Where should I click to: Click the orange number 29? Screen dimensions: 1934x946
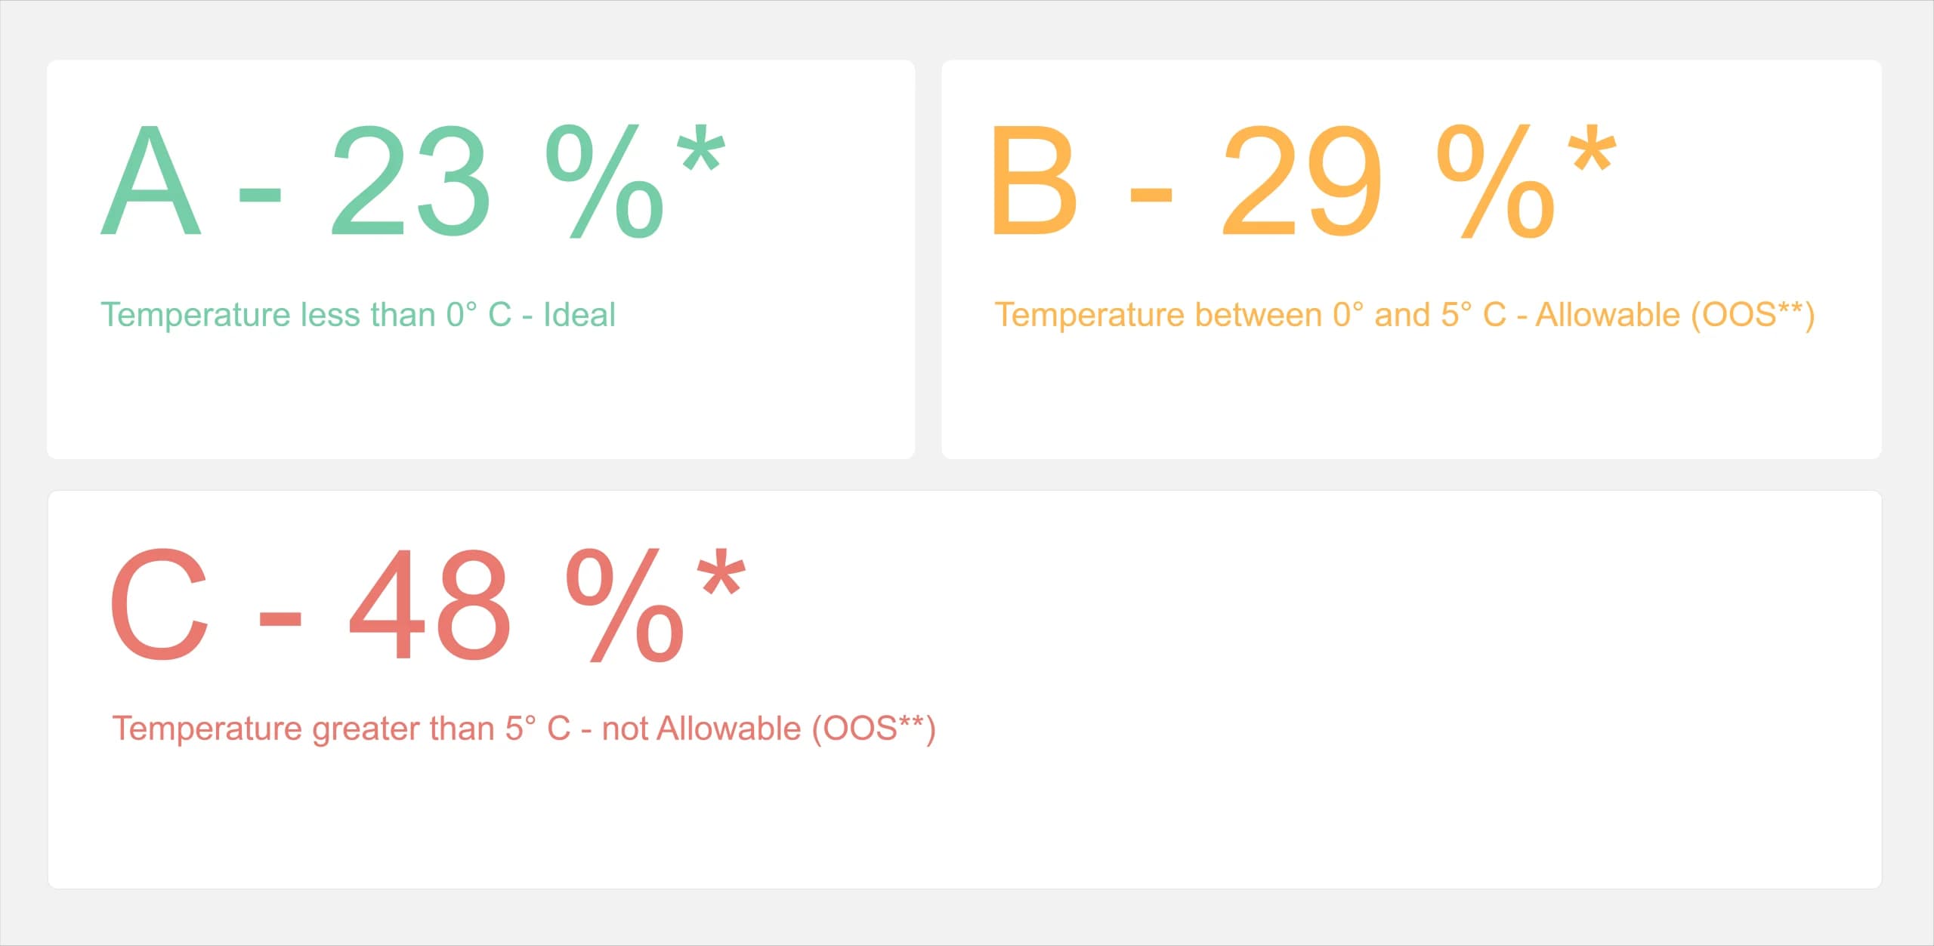click(1303, 181)
